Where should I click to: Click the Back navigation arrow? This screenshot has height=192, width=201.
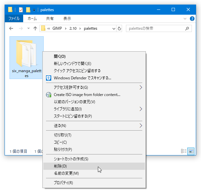11,28
